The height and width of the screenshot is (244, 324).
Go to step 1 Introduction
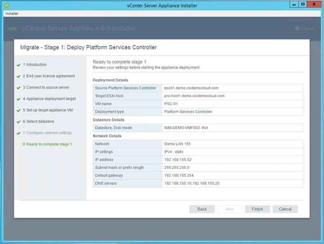[x=35, y=64]
